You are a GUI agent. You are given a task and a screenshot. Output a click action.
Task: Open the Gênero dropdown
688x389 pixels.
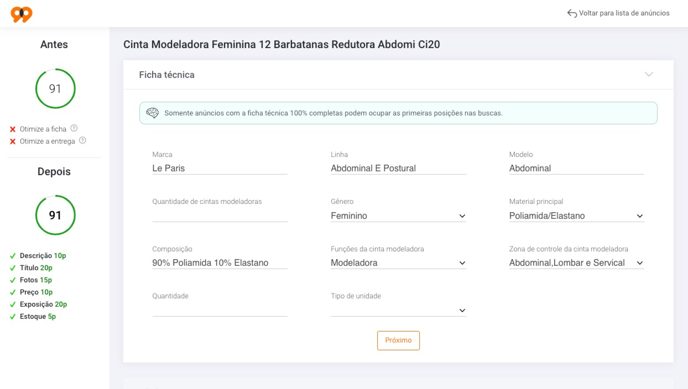pyautogui.click(x=398, y=216)
